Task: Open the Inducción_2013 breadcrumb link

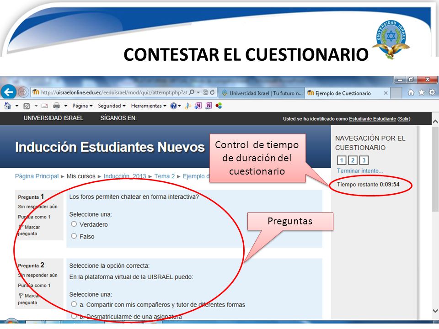Action: tap(125, 176)
